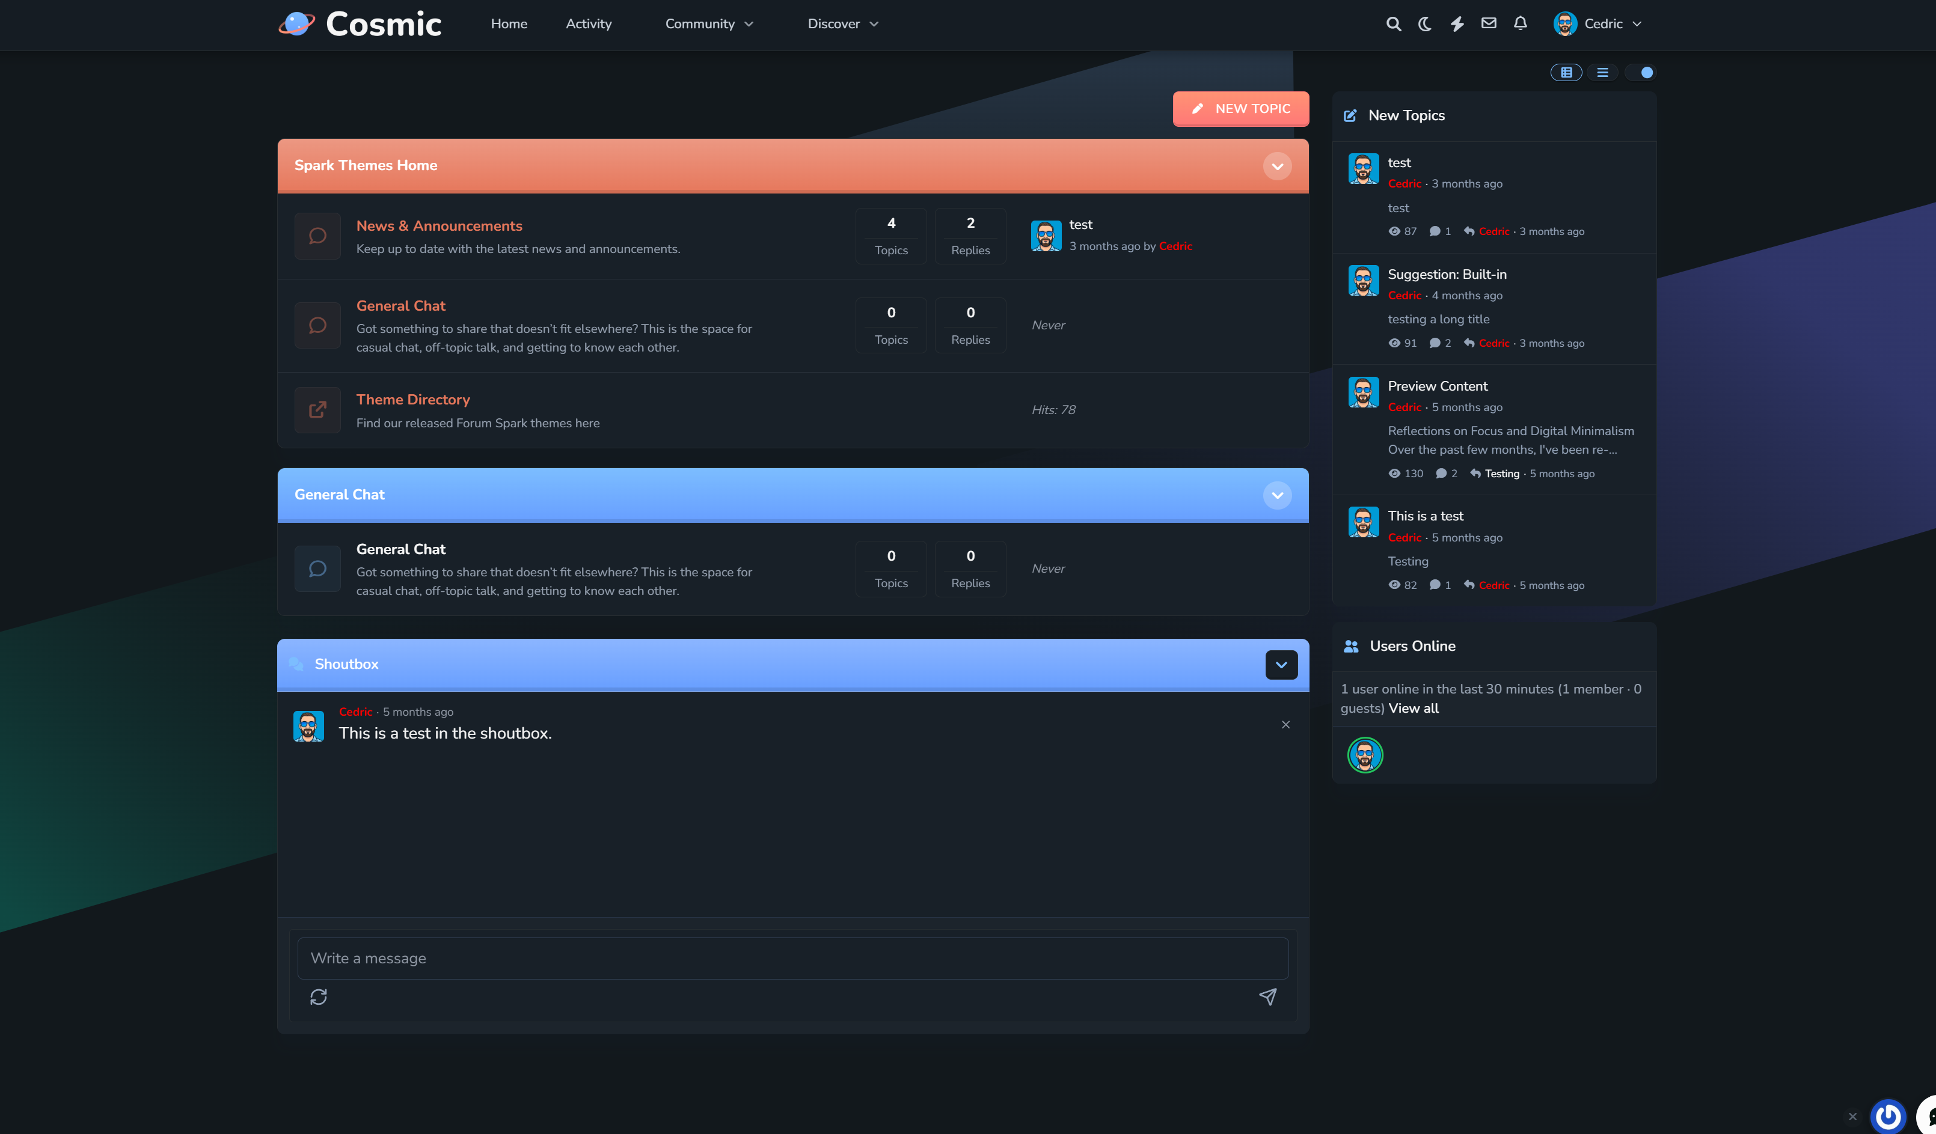Screen dimensions: 1936x1134
Task: Click View all online users
Action: (1414, 708)
